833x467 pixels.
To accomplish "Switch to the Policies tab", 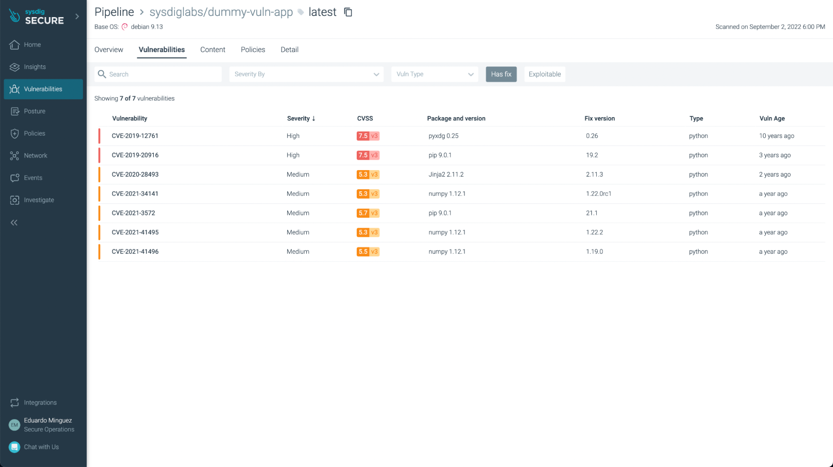I will click(x=253, y=49).
